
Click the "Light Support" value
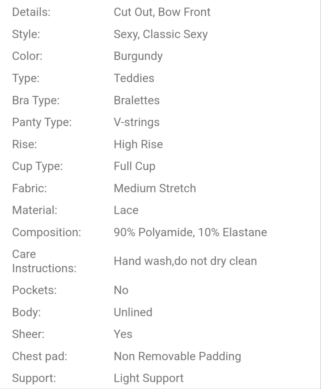click(149, 378)
